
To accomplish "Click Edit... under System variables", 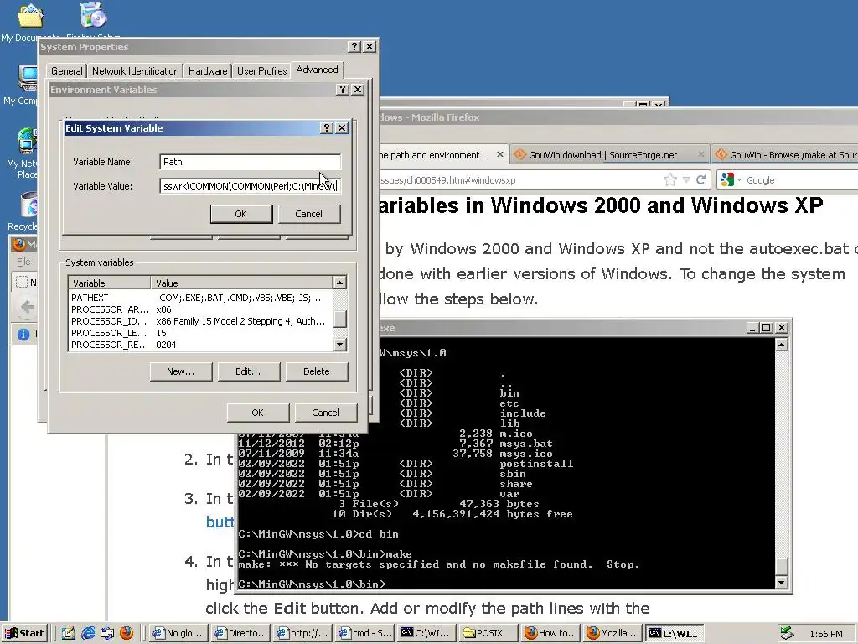I will 248,371.
